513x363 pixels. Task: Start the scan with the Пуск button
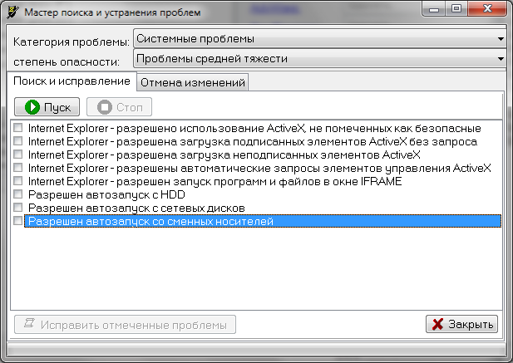(47, 107)
